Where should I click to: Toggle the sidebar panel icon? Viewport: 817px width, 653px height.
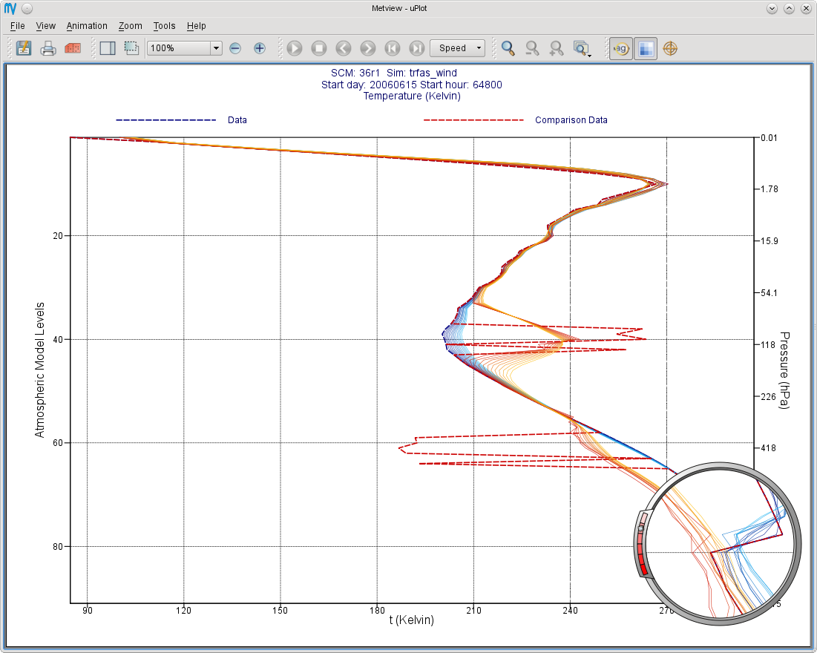pyautogui.click(x=108, y=48)
